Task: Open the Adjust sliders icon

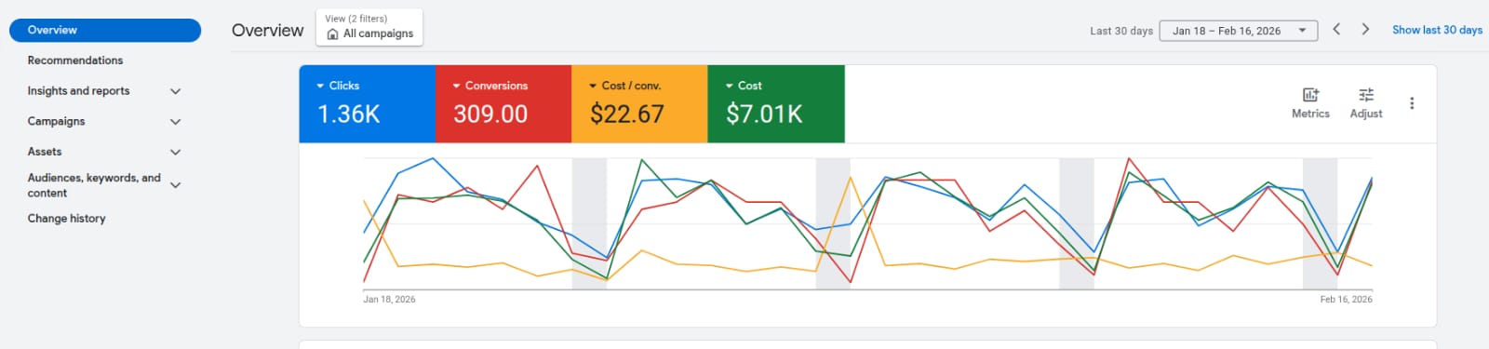Action: [1366, 95]
